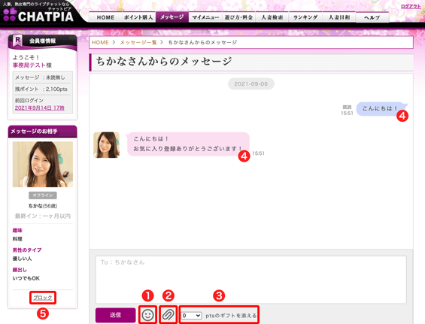The height and width of the screenshot is (324, 425).
Task: Open the gift points dropdown
Action: tap(191, 315)
